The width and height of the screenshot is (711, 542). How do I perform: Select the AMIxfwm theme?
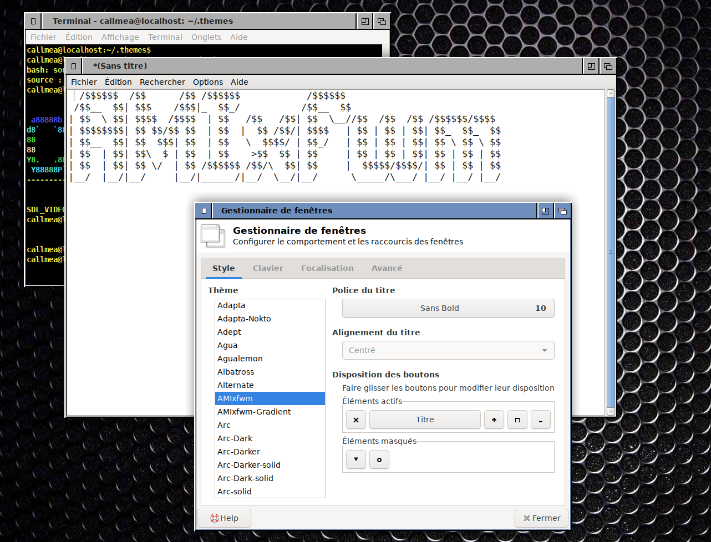point(270,398)
